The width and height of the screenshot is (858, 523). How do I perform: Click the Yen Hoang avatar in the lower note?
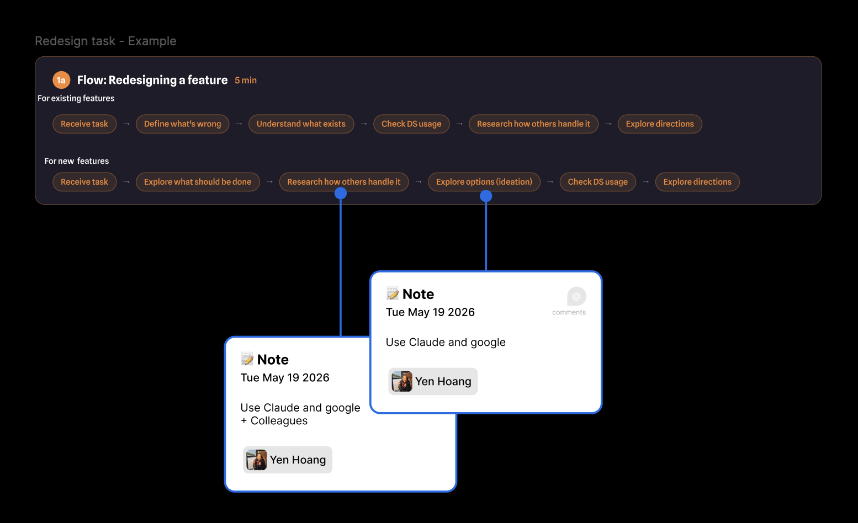257,460
